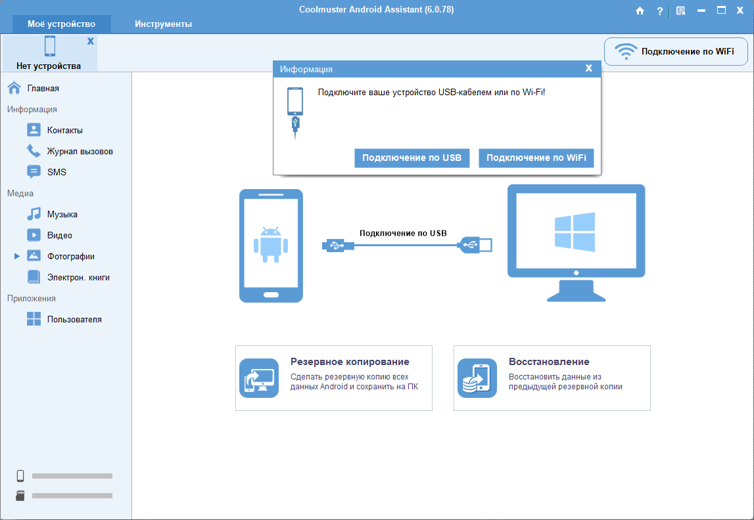Switch to the Моё устройство tab
The width and height of the screenshot is (754, 520).
62,24
